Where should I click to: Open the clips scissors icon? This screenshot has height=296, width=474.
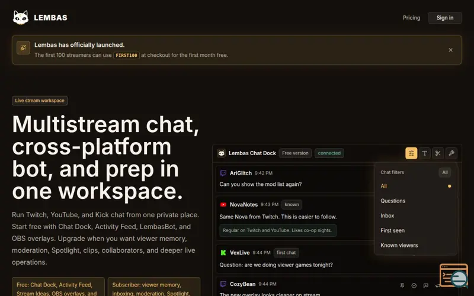click(438, 153)
